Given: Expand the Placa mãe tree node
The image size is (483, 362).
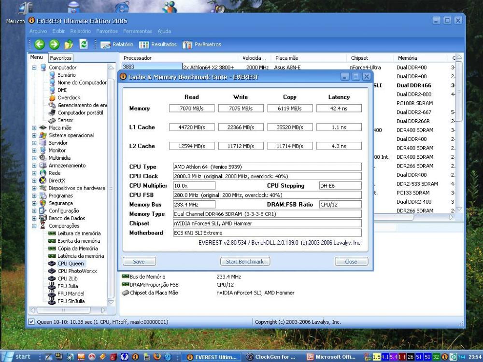Looking at the screenshot, I should (34, 128).
